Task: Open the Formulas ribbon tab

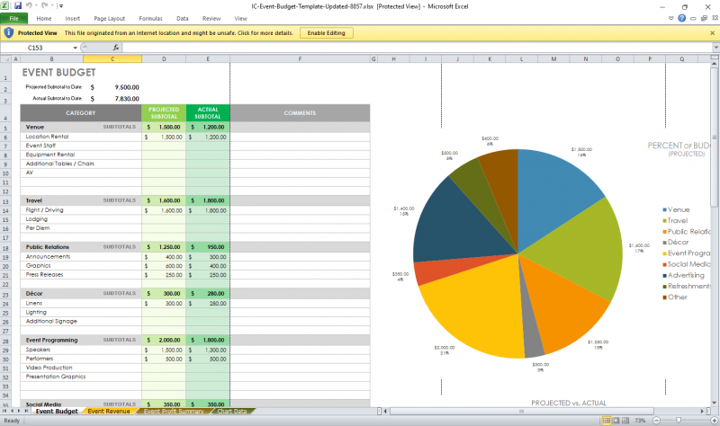Action: (150, 18)
